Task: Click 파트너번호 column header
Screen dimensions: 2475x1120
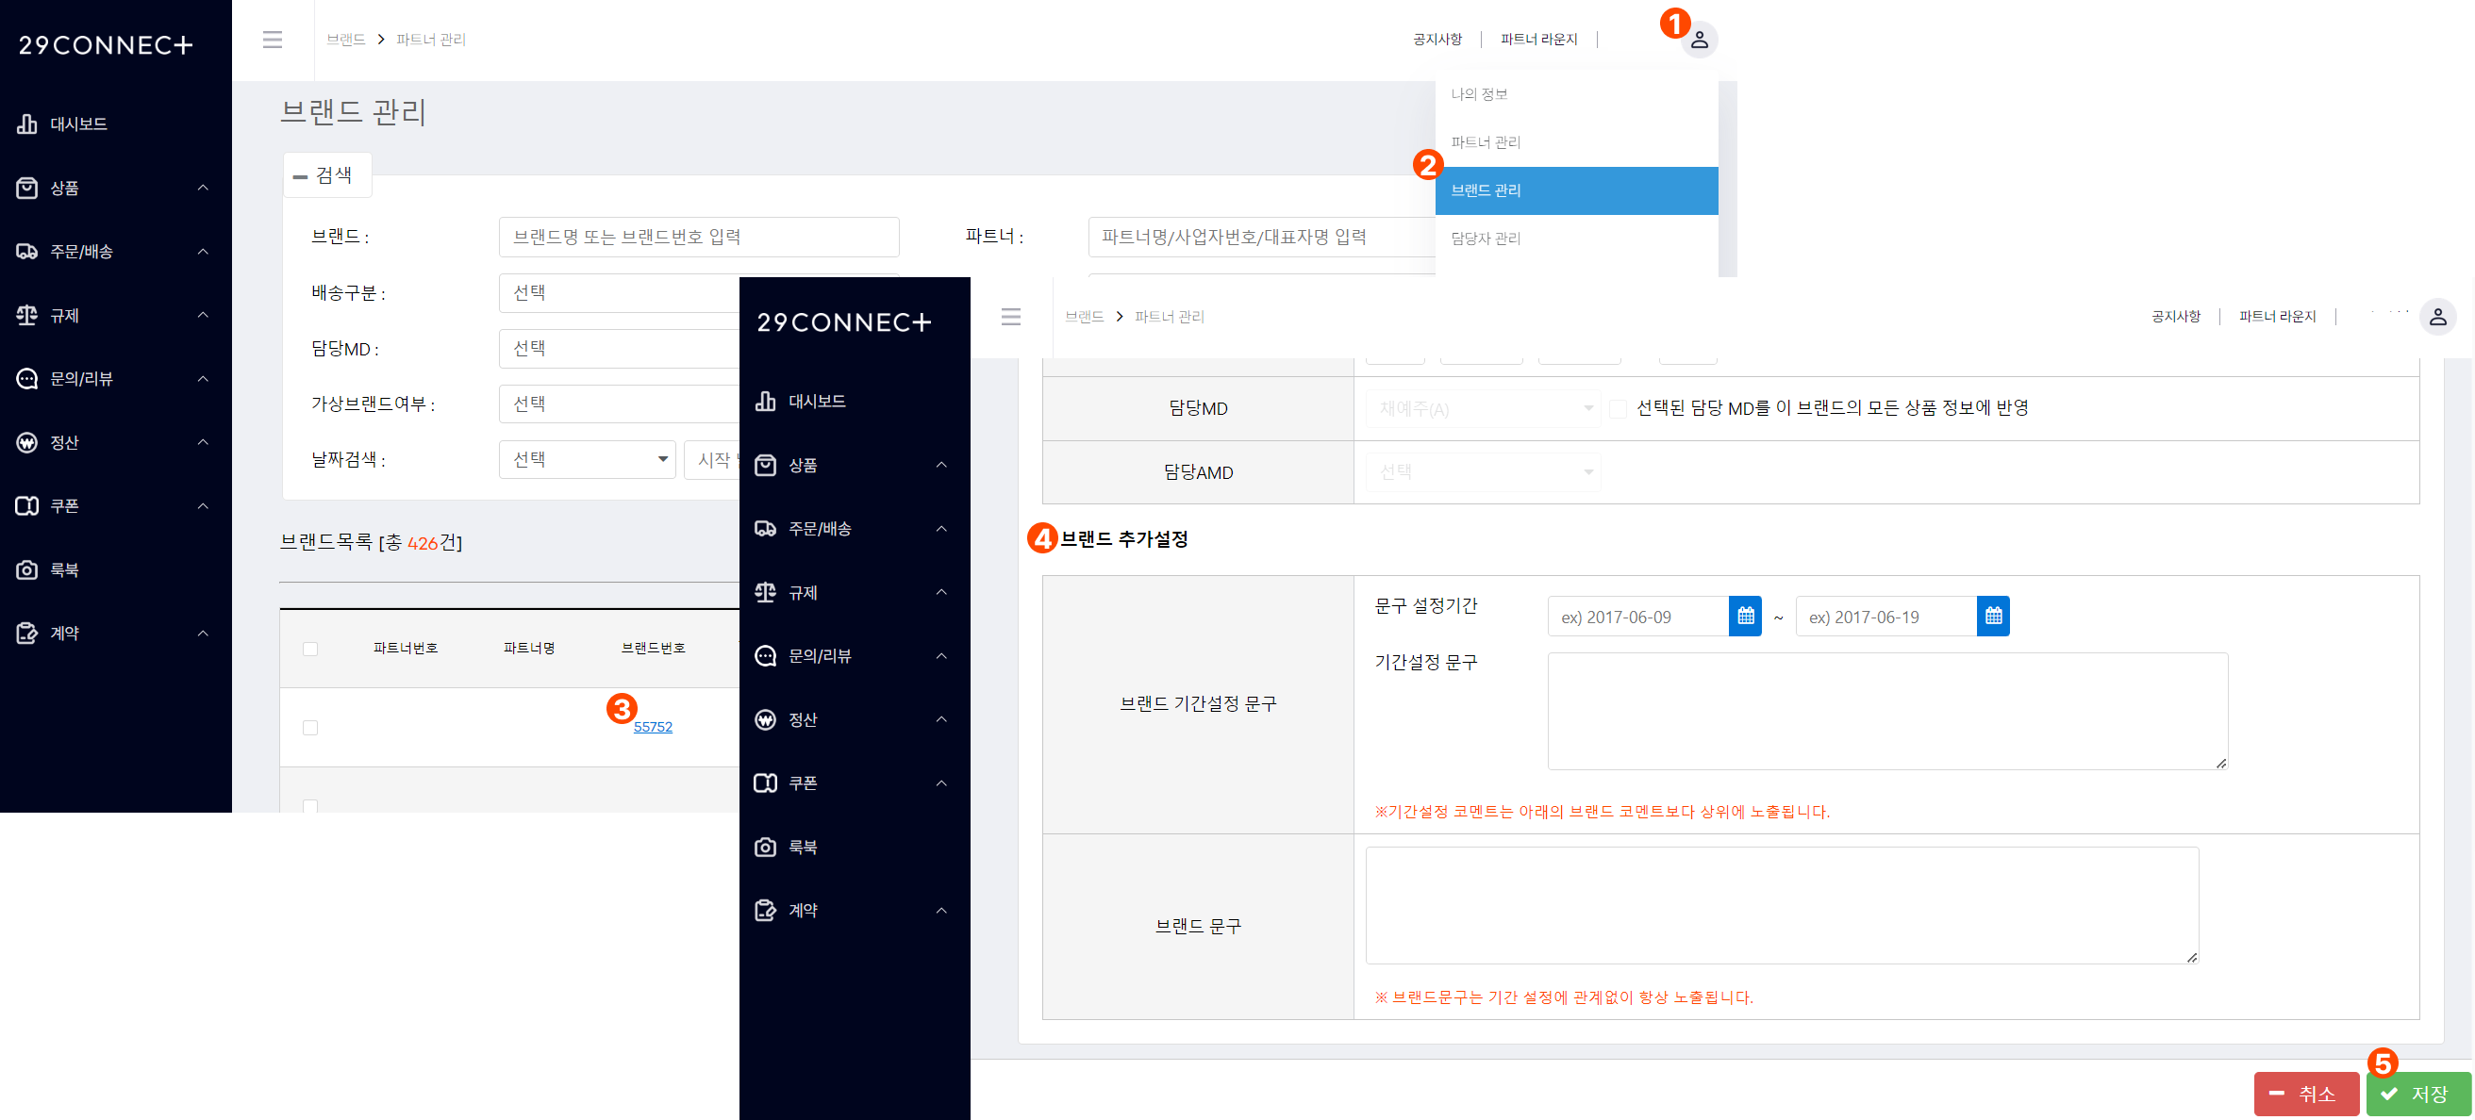Action: pyautogui.click(x=406, y=649)
